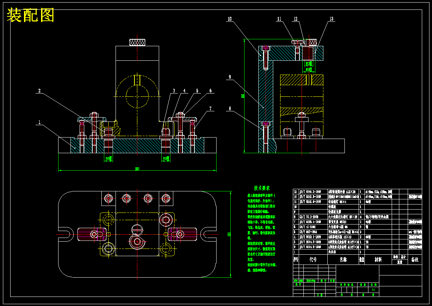432x306 pixels.
Task: Click the GB/T 41-2000 code cell
Action: [308, 227]
